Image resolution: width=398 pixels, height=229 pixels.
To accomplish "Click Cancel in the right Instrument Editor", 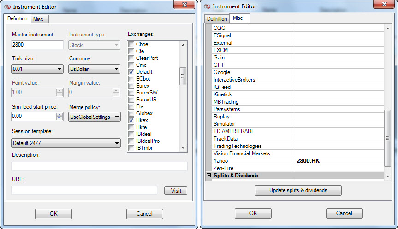I will (x=344, y=213).
